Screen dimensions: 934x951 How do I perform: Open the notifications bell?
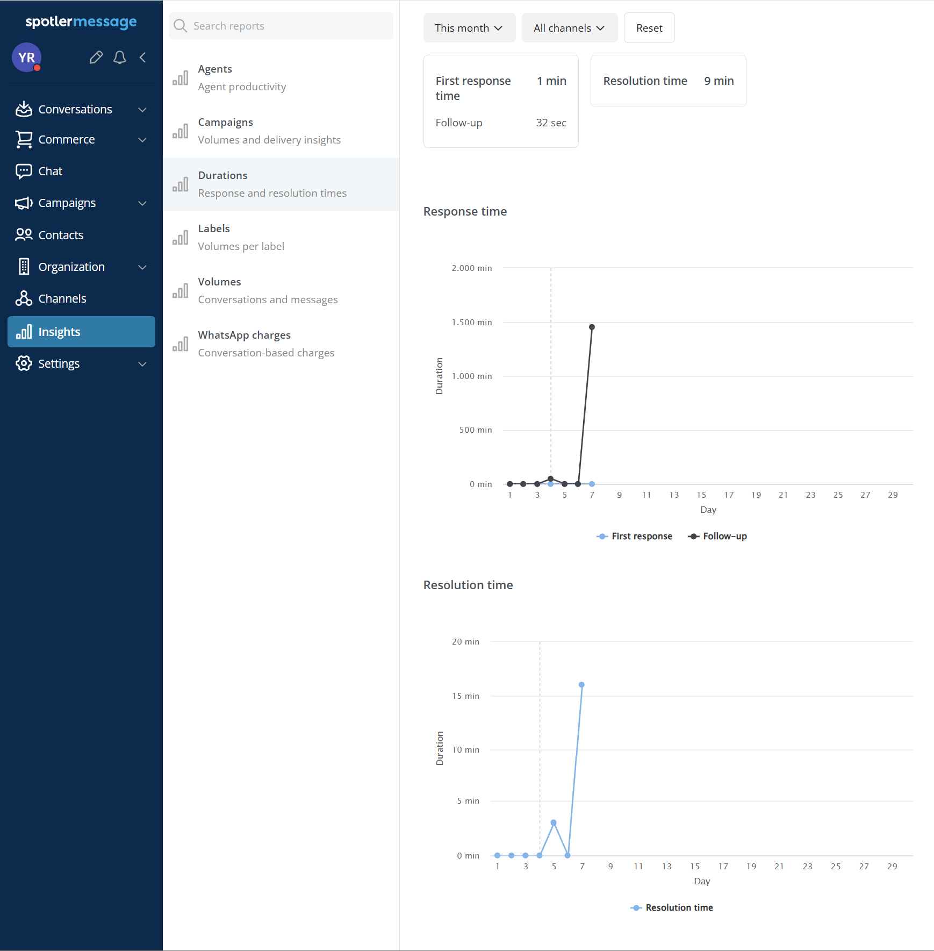(x=119, y=58)
